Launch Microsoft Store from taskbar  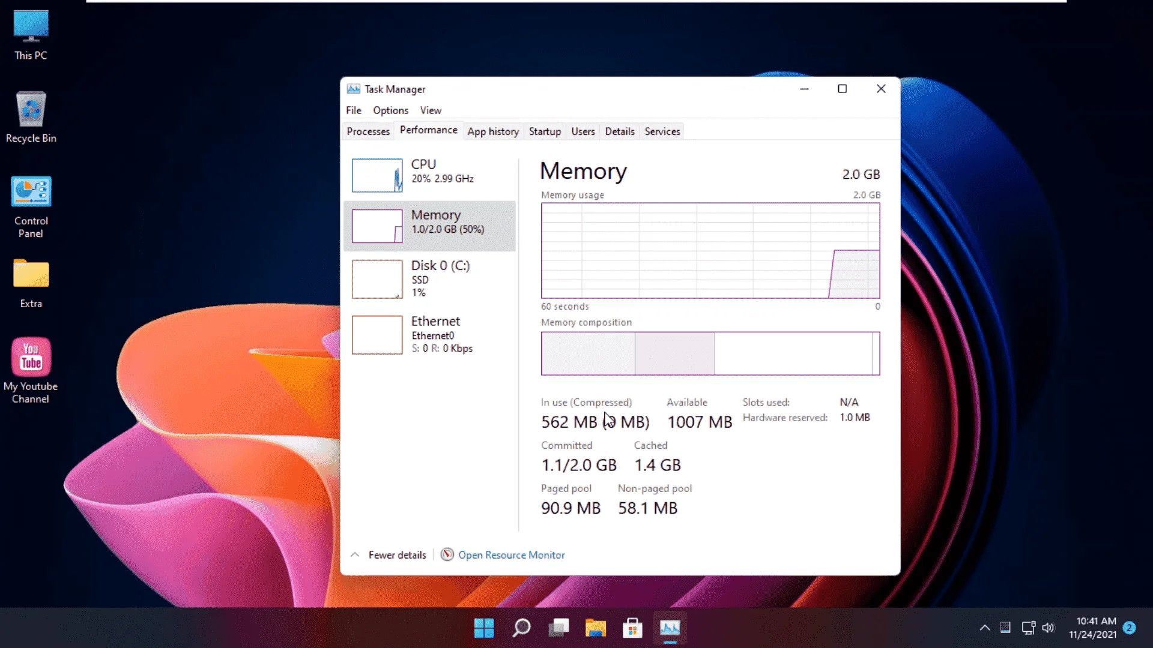click(x=632, y=628)
